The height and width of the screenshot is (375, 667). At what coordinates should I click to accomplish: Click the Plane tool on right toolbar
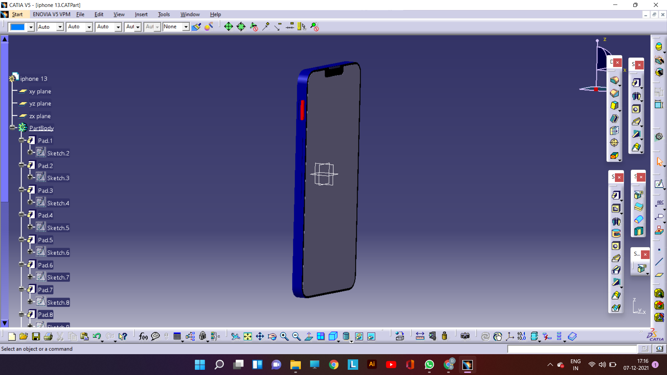click(x=659, y=275)
